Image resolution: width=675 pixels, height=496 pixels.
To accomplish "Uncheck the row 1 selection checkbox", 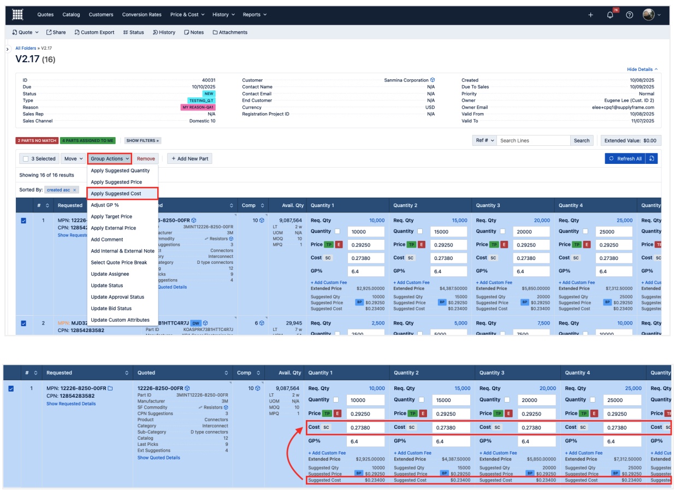I will pyautogui.click(x=23, y=221).
